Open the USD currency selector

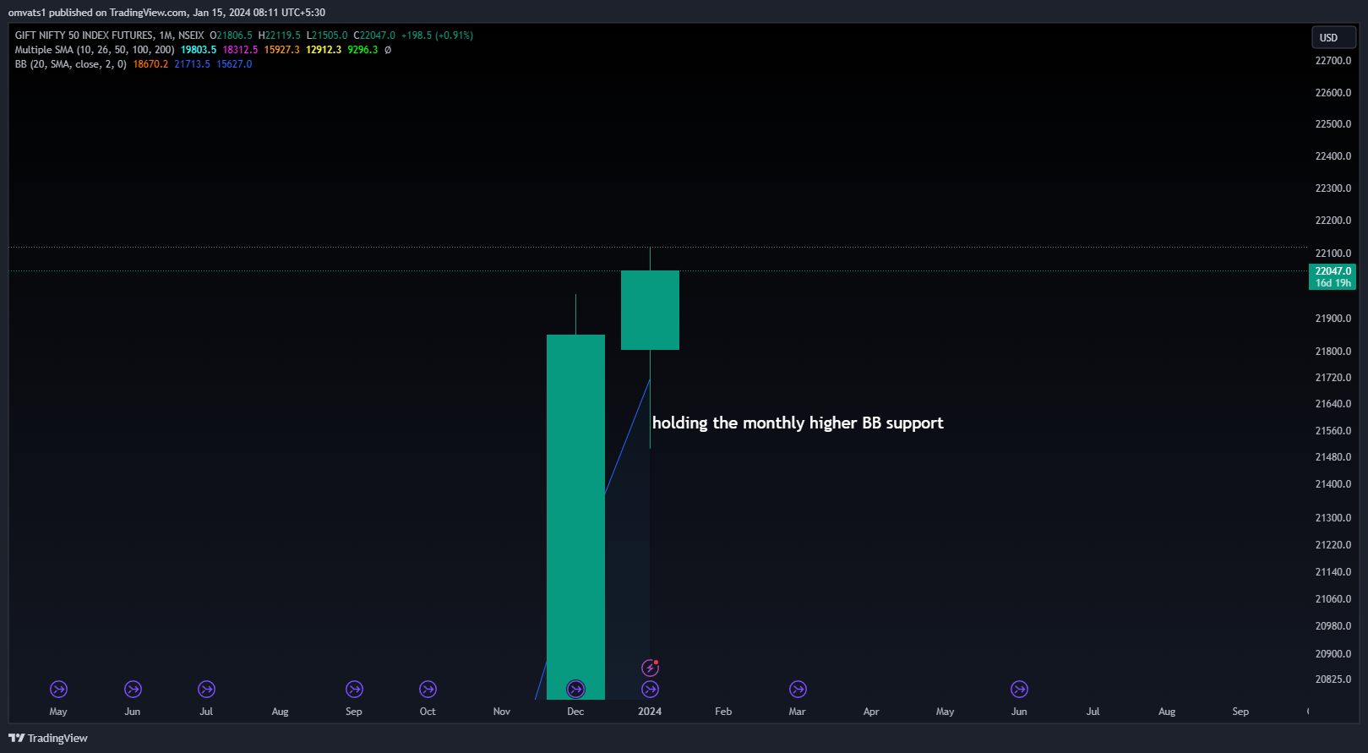click(1333, 37)
